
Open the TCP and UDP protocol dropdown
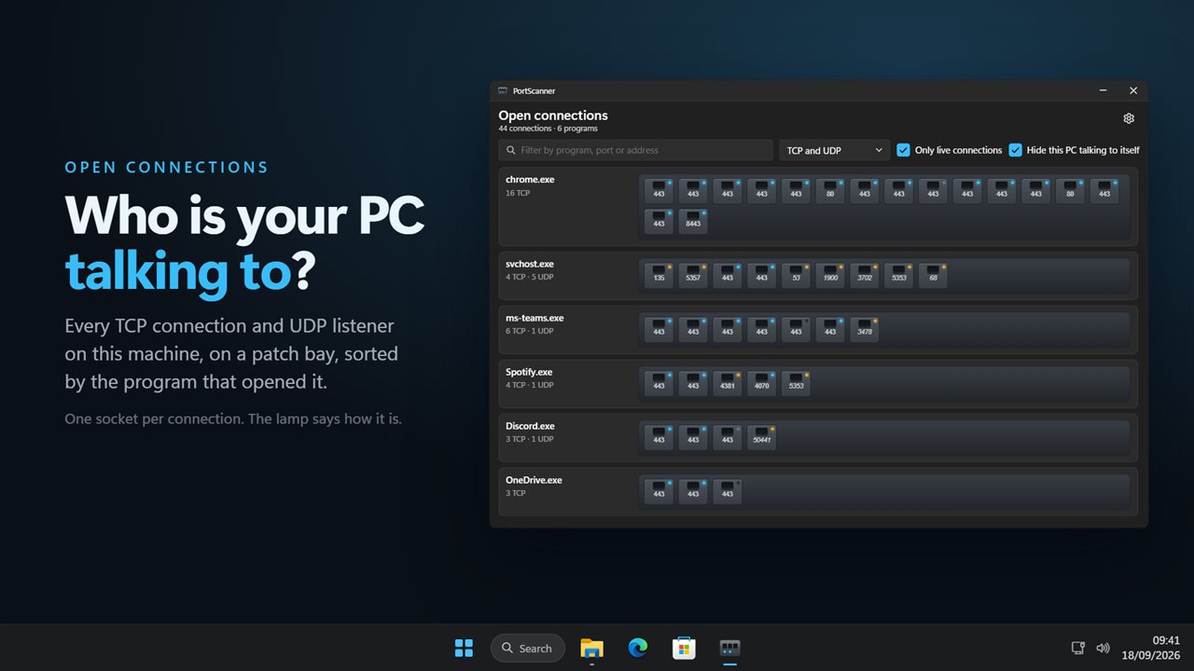coord(835,150)
